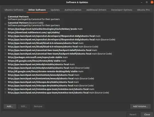The width and height of the screenshot is (154, 117).
Task: Check the Sublime Text apt/stable repository
Action: point(5,32)
